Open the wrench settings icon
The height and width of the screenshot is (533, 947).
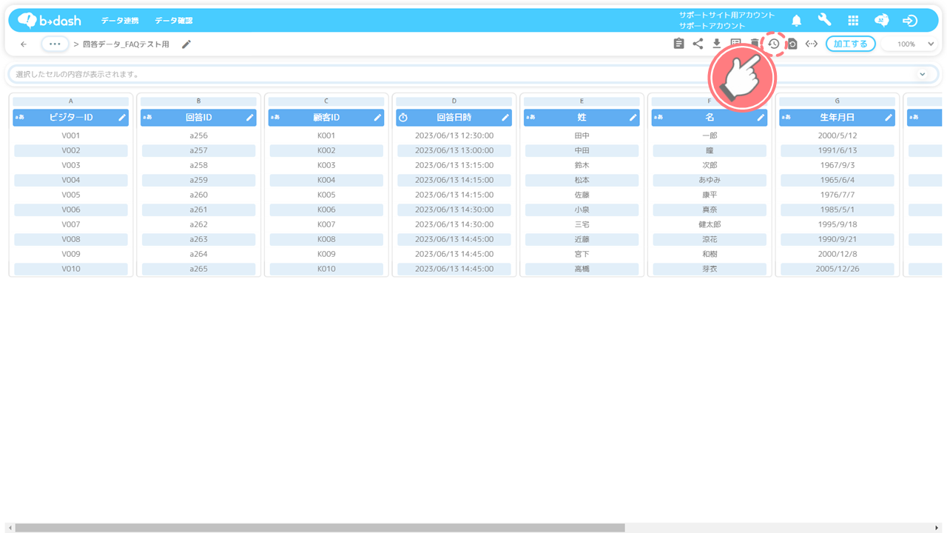tap(825, 20)
